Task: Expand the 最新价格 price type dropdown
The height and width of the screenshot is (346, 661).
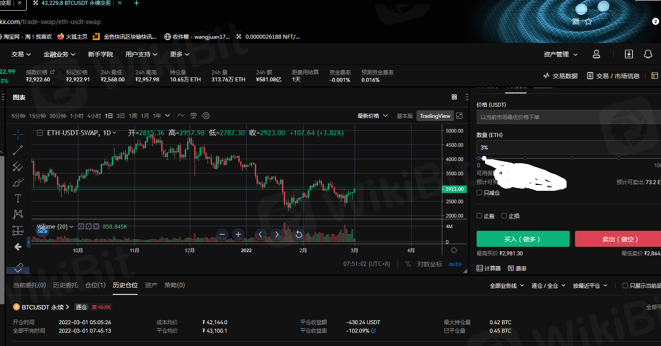Action: (x=372, y=116)
